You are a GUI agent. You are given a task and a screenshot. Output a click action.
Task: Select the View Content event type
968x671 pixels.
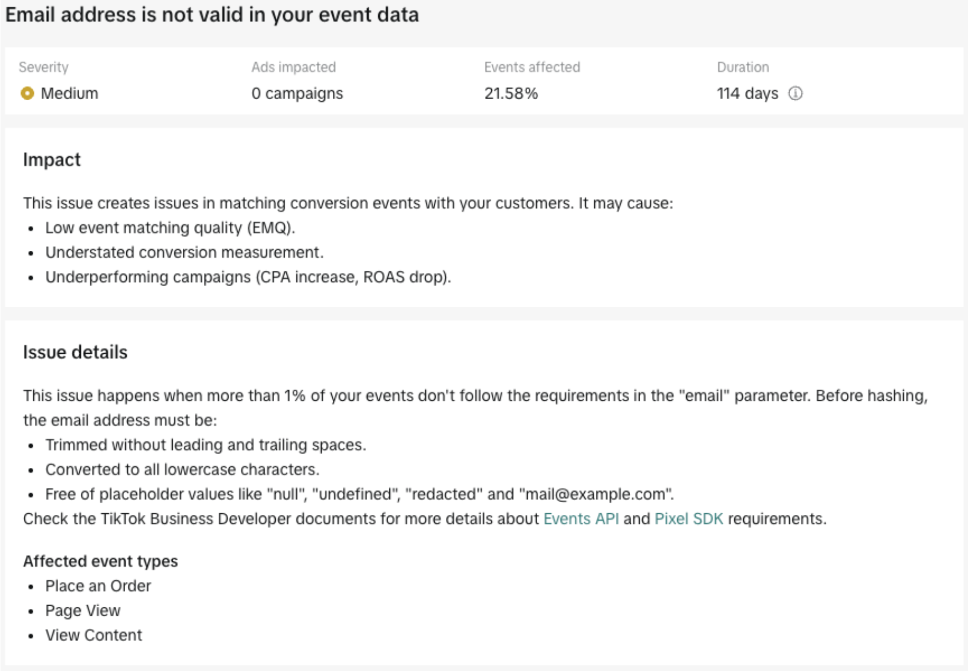click(x=94, y=635)
